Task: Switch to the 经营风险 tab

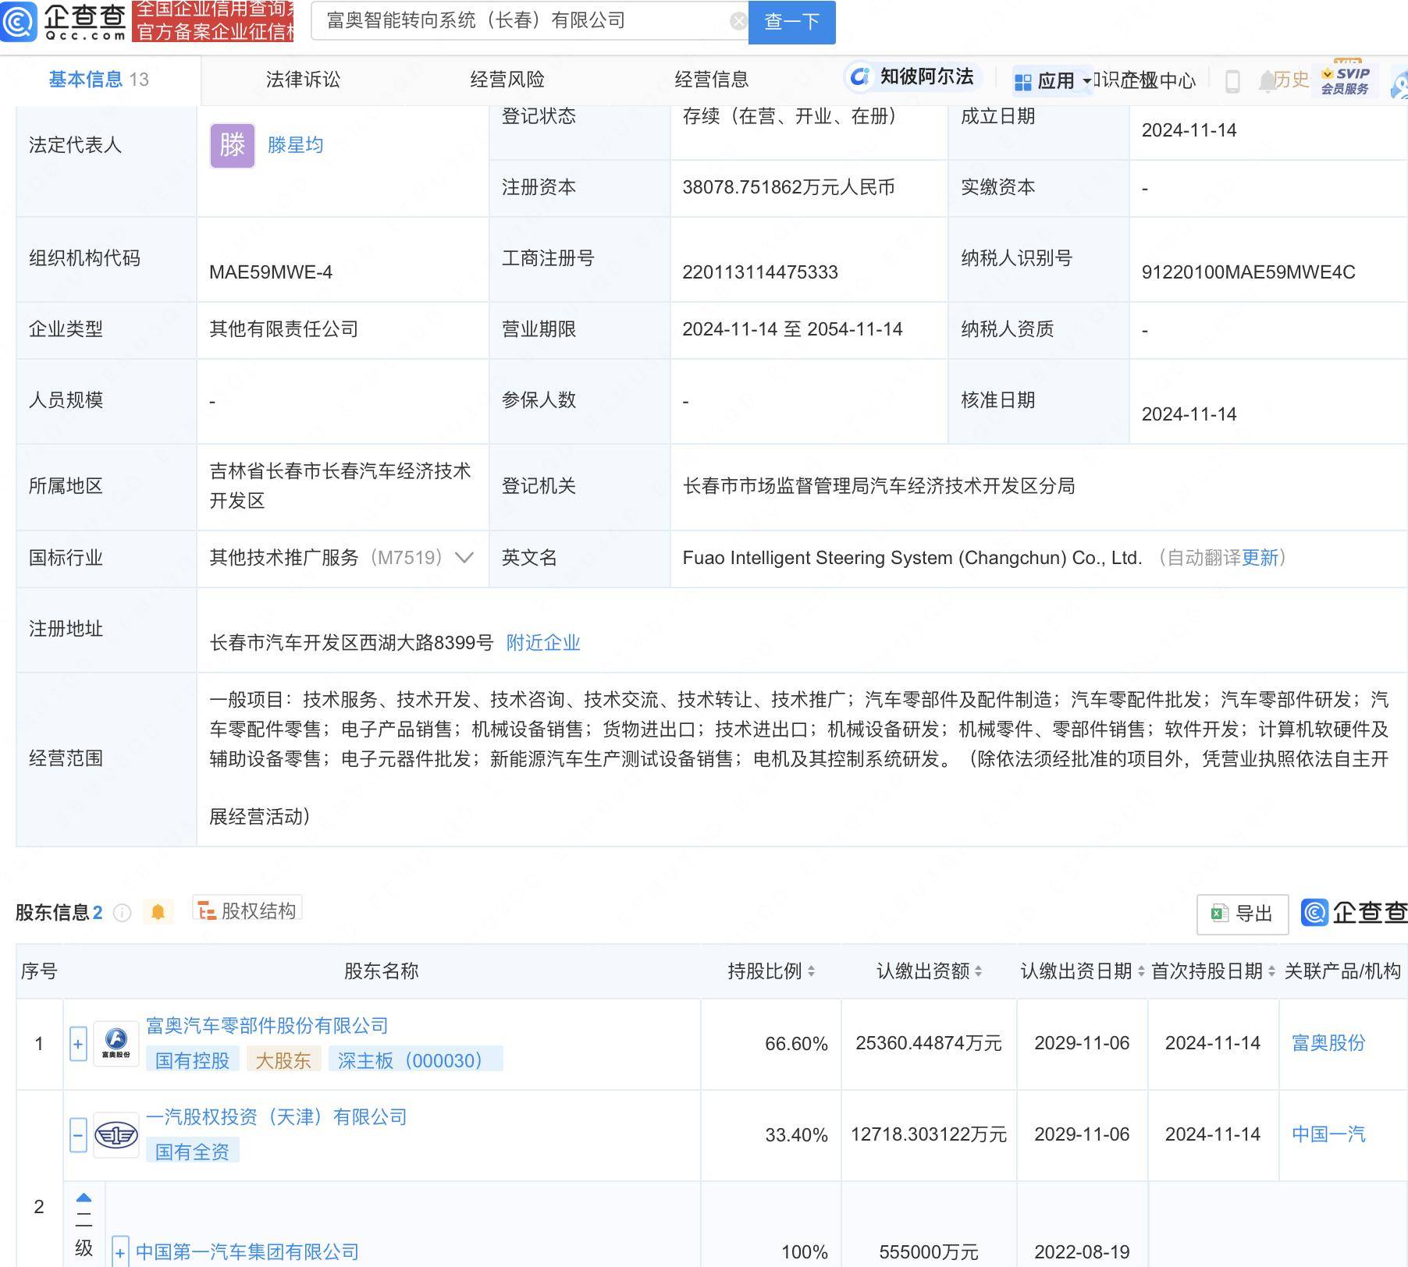Action: coord(507,80)
